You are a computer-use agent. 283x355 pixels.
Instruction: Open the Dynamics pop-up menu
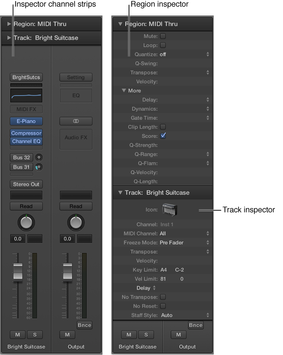tap(208, 109)
